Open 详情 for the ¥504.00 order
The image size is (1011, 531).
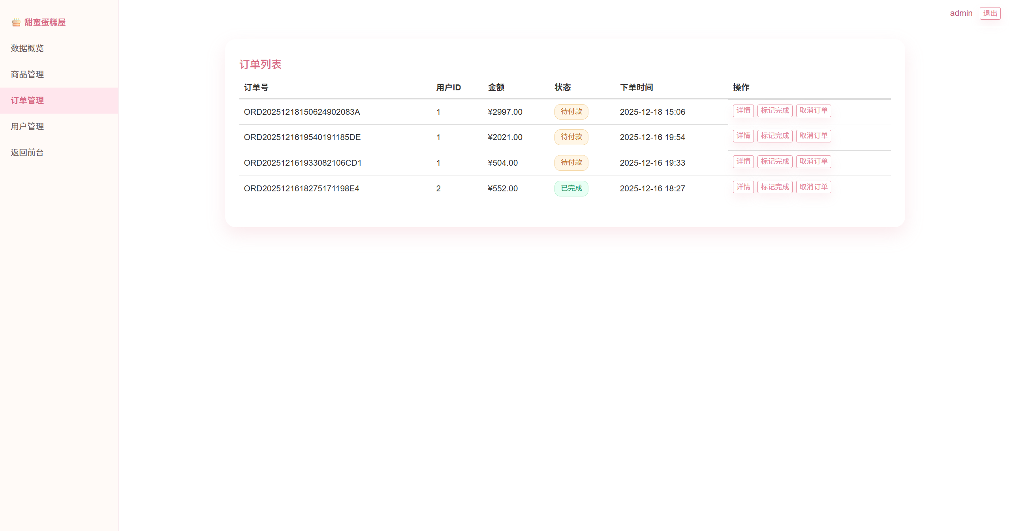coord(743,161)
